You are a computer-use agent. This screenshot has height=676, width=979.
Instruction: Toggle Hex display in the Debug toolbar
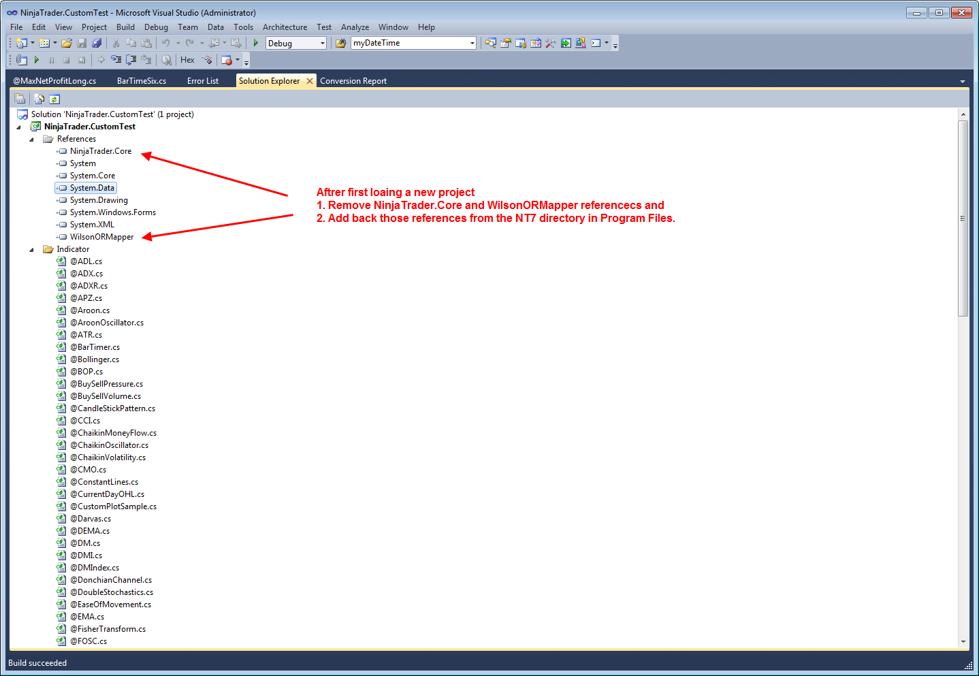coord(187,60)
